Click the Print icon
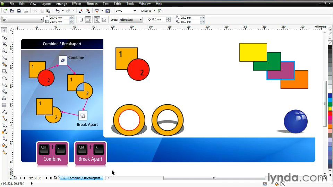The image size is (333, 187). point(26,11)
